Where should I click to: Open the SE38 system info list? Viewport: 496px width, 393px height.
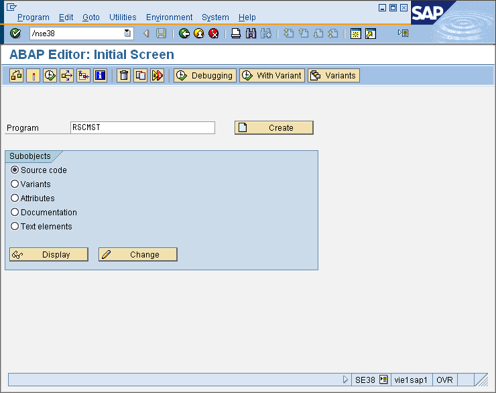tap(383, 380)
